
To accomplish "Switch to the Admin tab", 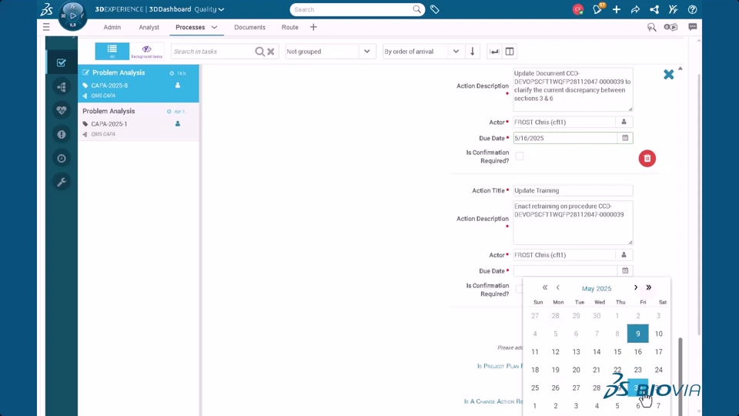I will coord(112,28).
